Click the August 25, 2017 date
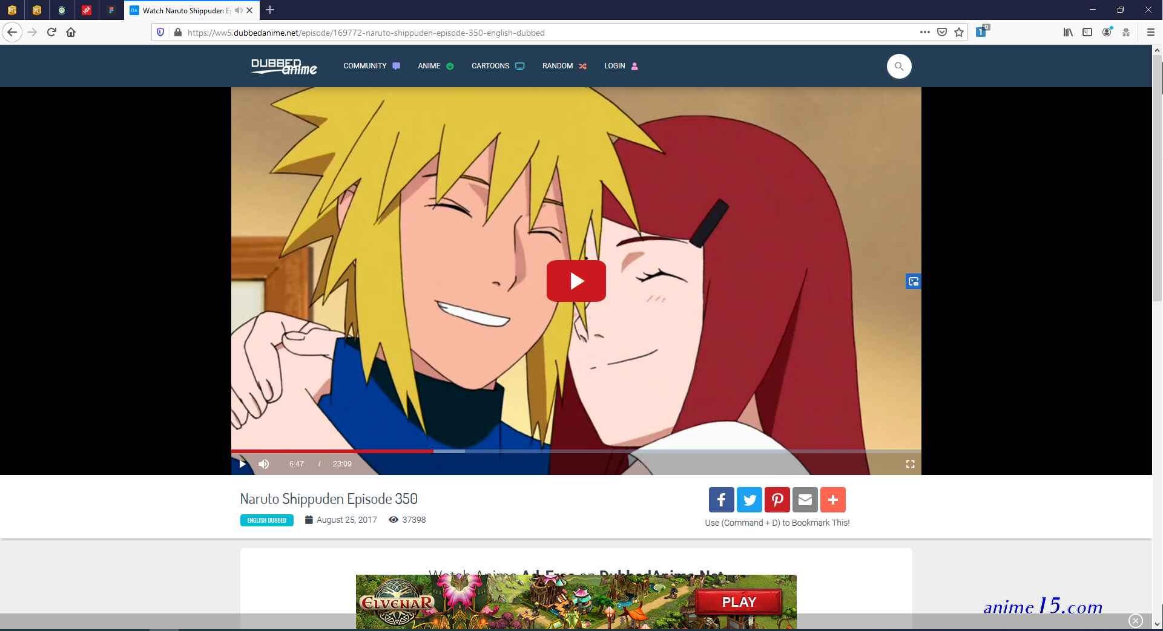This screenshot has width=1163, height=631. (x=346, y=520)
